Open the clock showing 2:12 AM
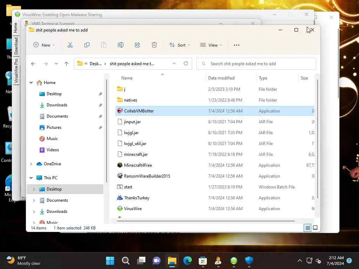The image size is (359, 269). point(336,261)
